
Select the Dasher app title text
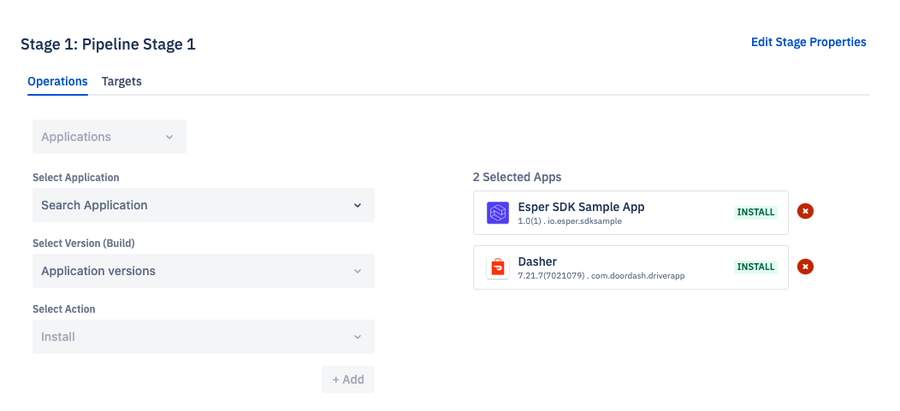tap(537, 261)
